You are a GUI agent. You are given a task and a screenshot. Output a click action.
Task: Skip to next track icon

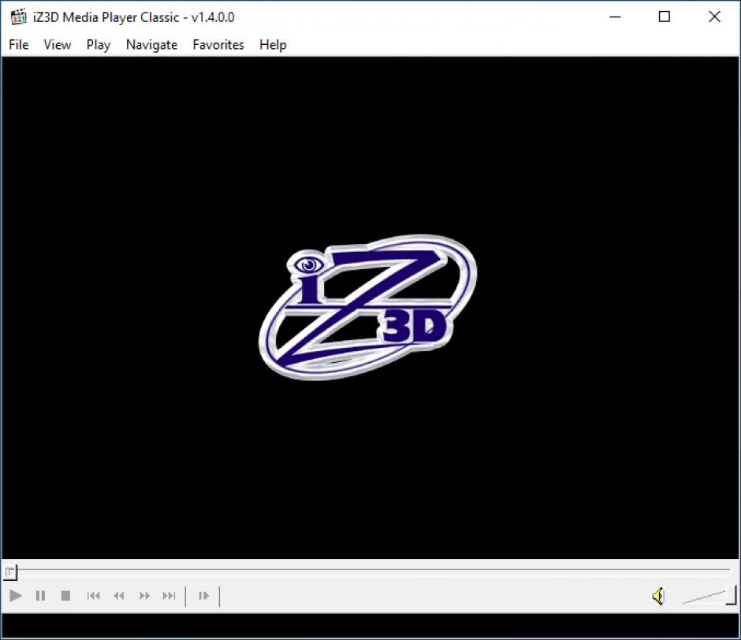(x=169, y=596)
